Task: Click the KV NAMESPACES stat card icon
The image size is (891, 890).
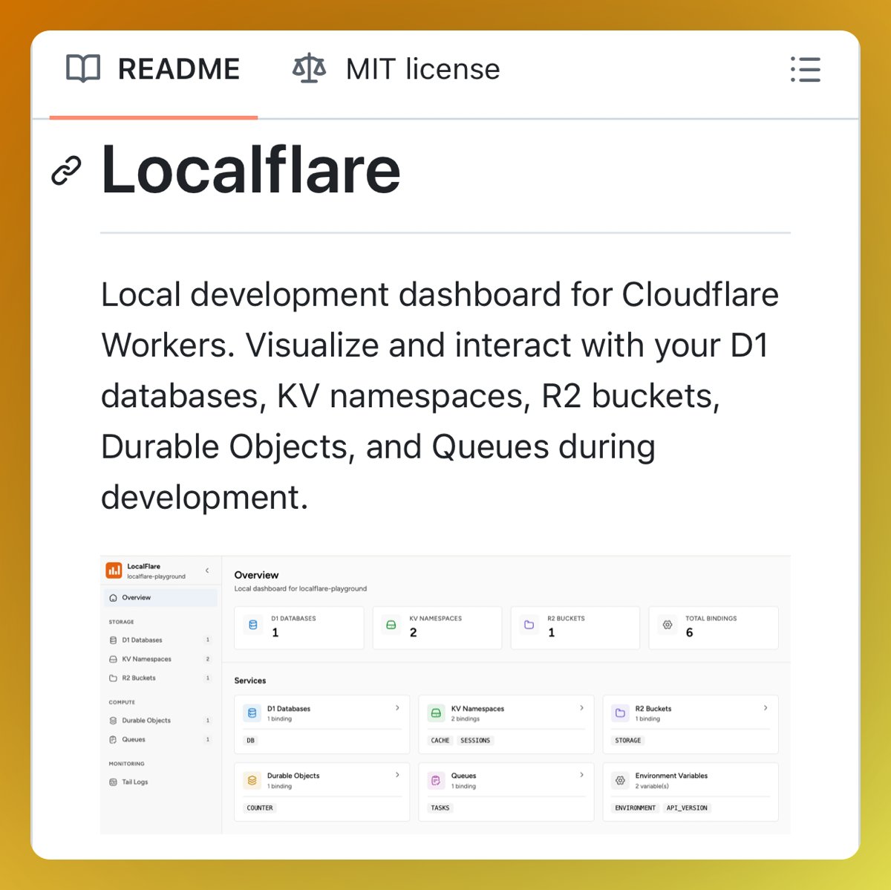Action: tap(391, 625)
